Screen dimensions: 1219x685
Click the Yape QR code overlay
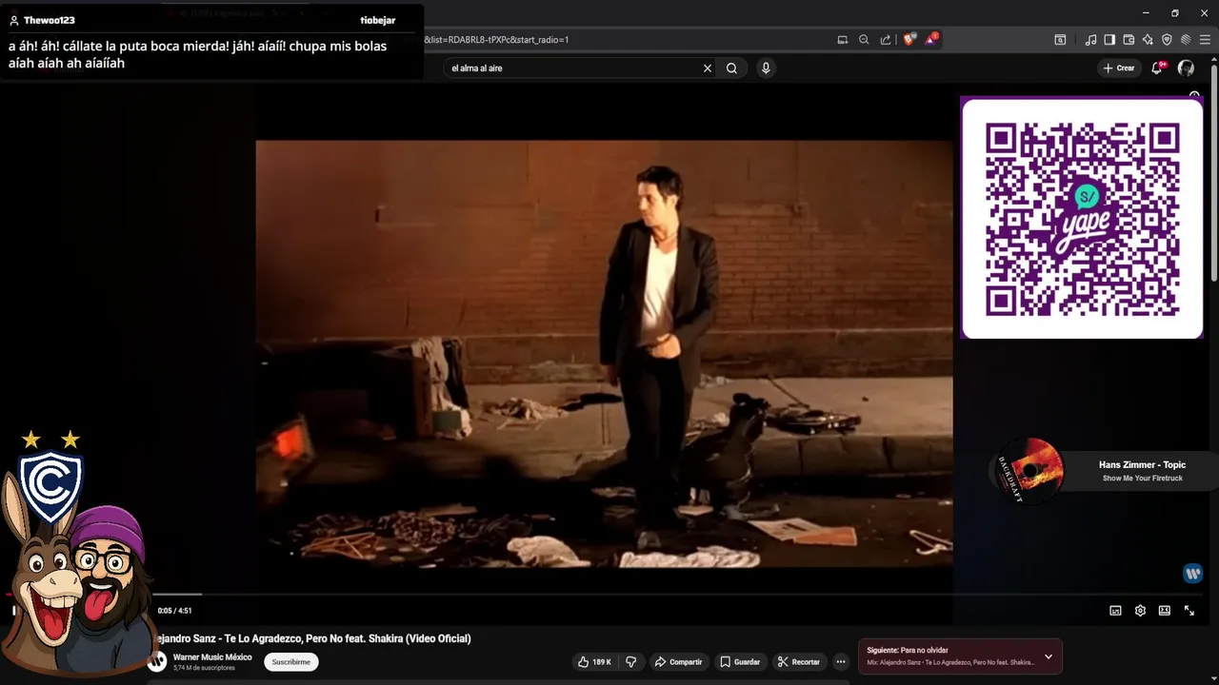(1082, 218)
